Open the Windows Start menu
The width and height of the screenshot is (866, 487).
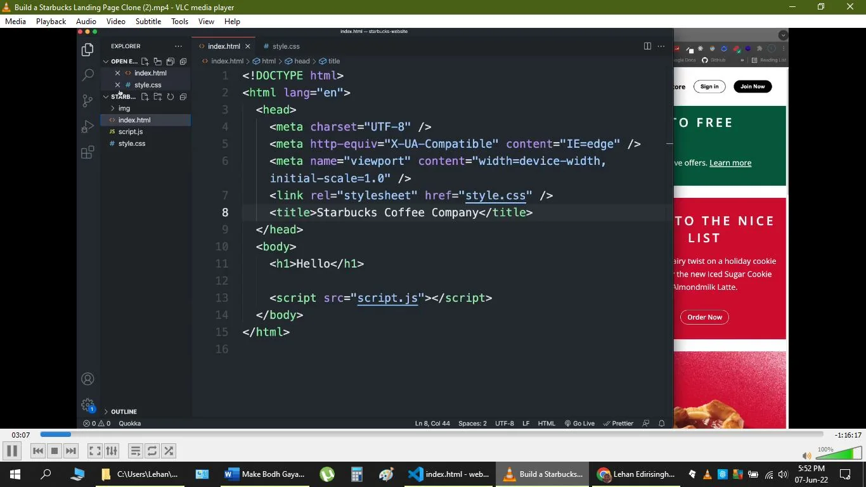(x=15, y=474)
